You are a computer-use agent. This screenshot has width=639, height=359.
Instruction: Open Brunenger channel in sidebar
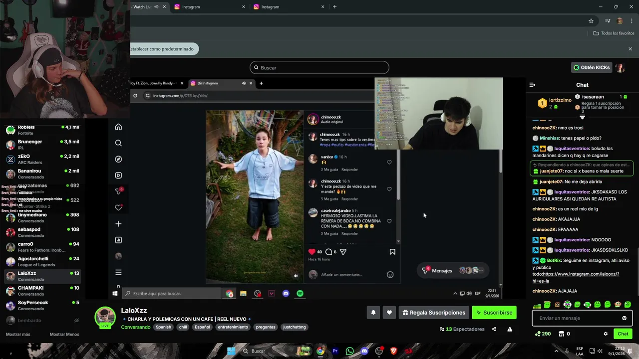pos(42,145)
